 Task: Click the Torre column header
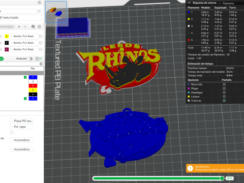(232, 8)
